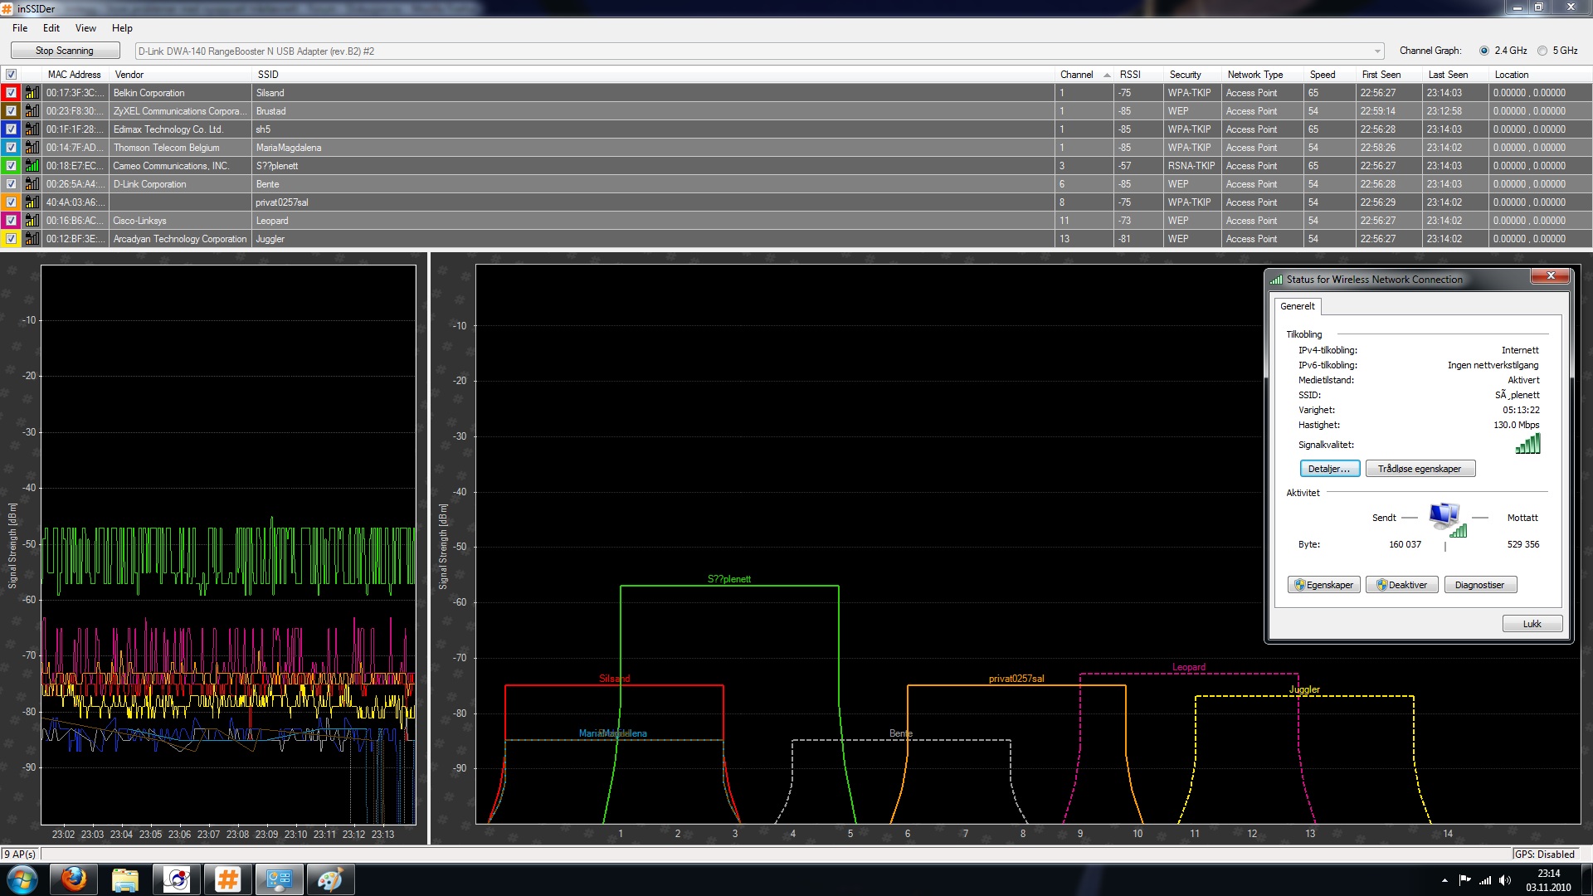The width and height of the screenshot is (1593, 896).
Task: Uncheck the yellow Juggler network checkbox
Action: pyautogui.click(x=11, y=239)
